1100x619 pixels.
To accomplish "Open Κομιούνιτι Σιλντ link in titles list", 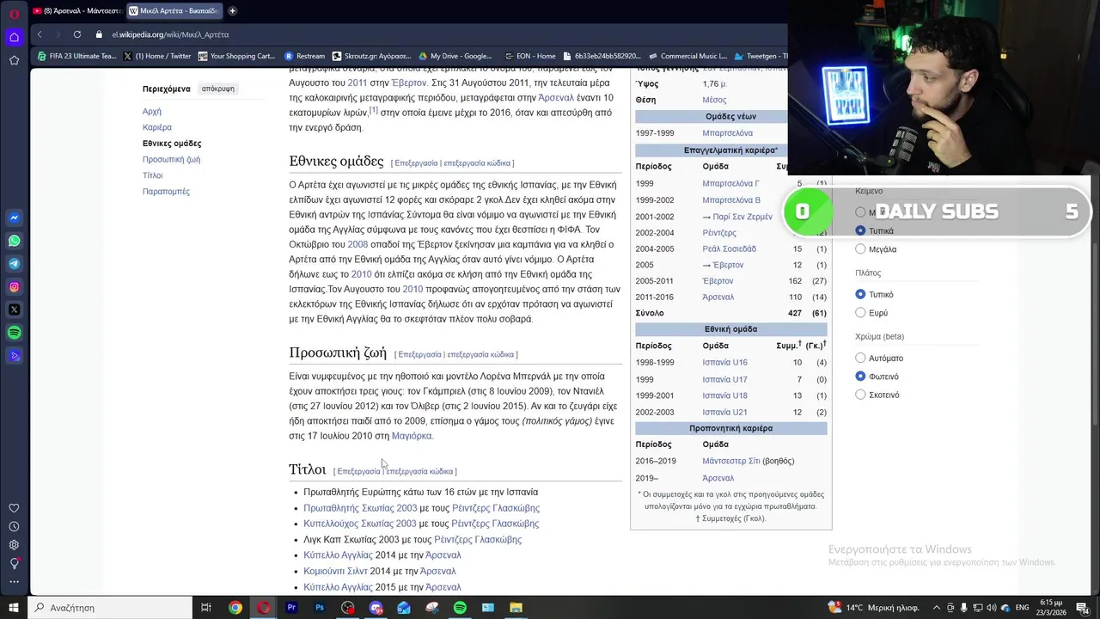I will pyautogui.click(x=335, y=571).
